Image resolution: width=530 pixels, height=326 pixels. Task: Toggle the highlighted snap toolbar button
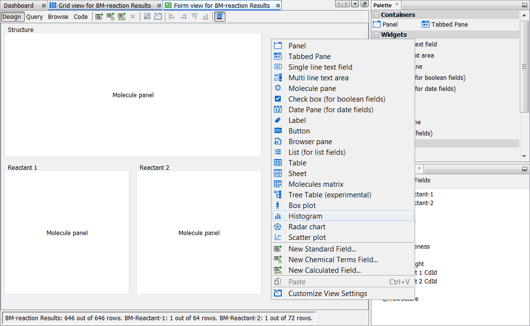tap(220, 16)
